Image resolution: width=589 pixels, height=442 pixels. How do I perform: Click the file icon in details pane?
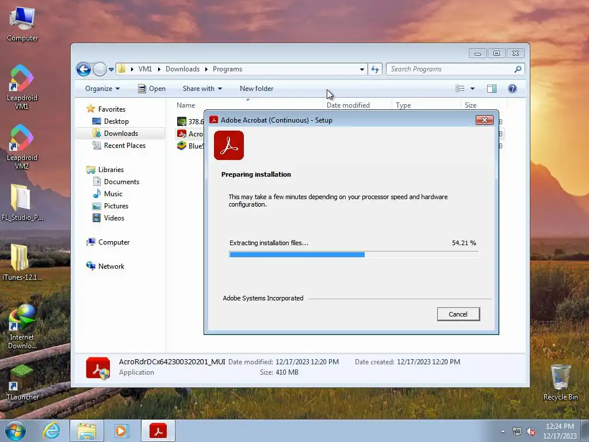coord(98,368)
